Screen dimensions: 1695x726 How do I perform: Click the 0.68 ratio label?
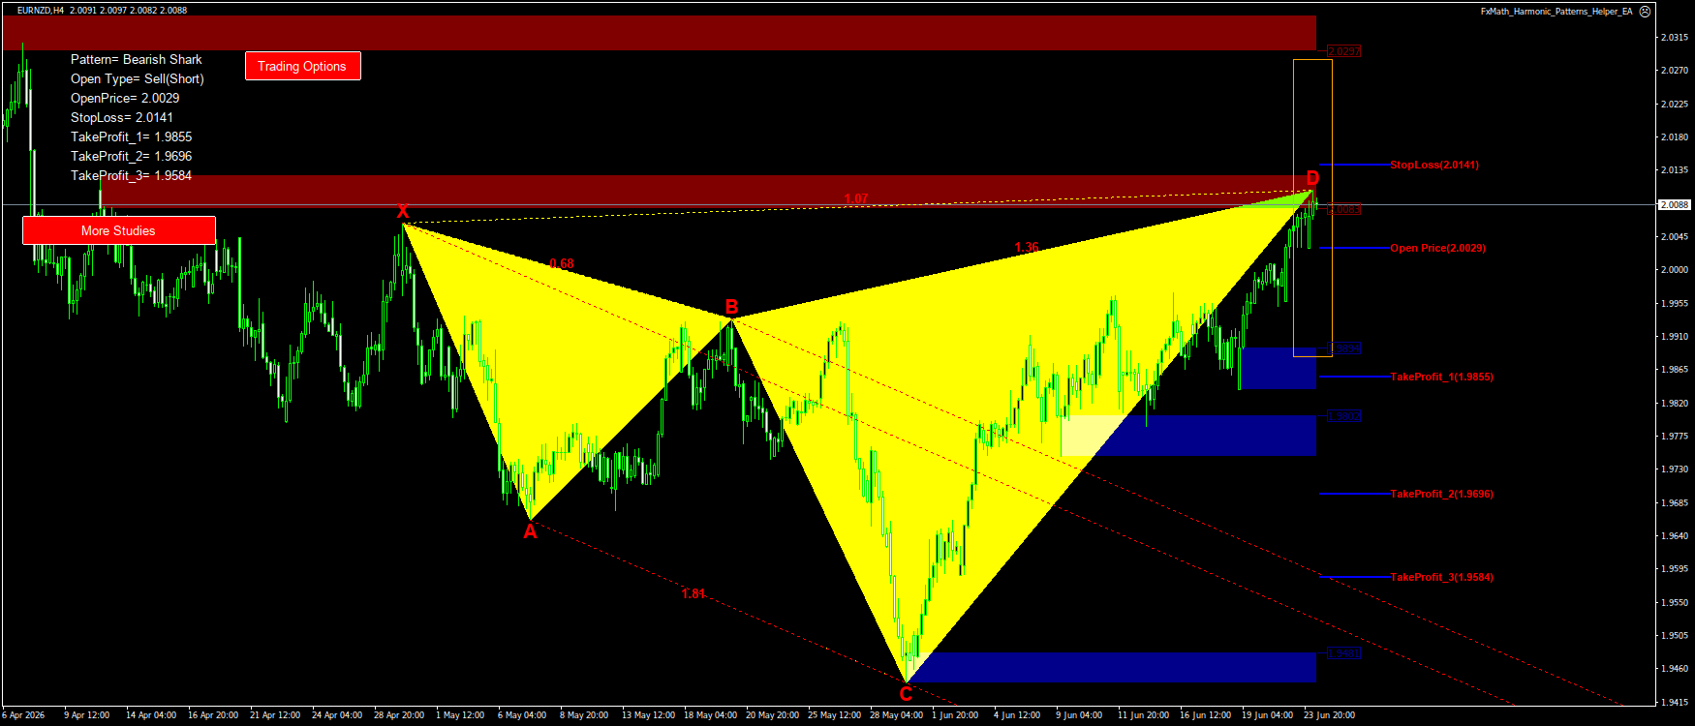[x=562, y=263]
